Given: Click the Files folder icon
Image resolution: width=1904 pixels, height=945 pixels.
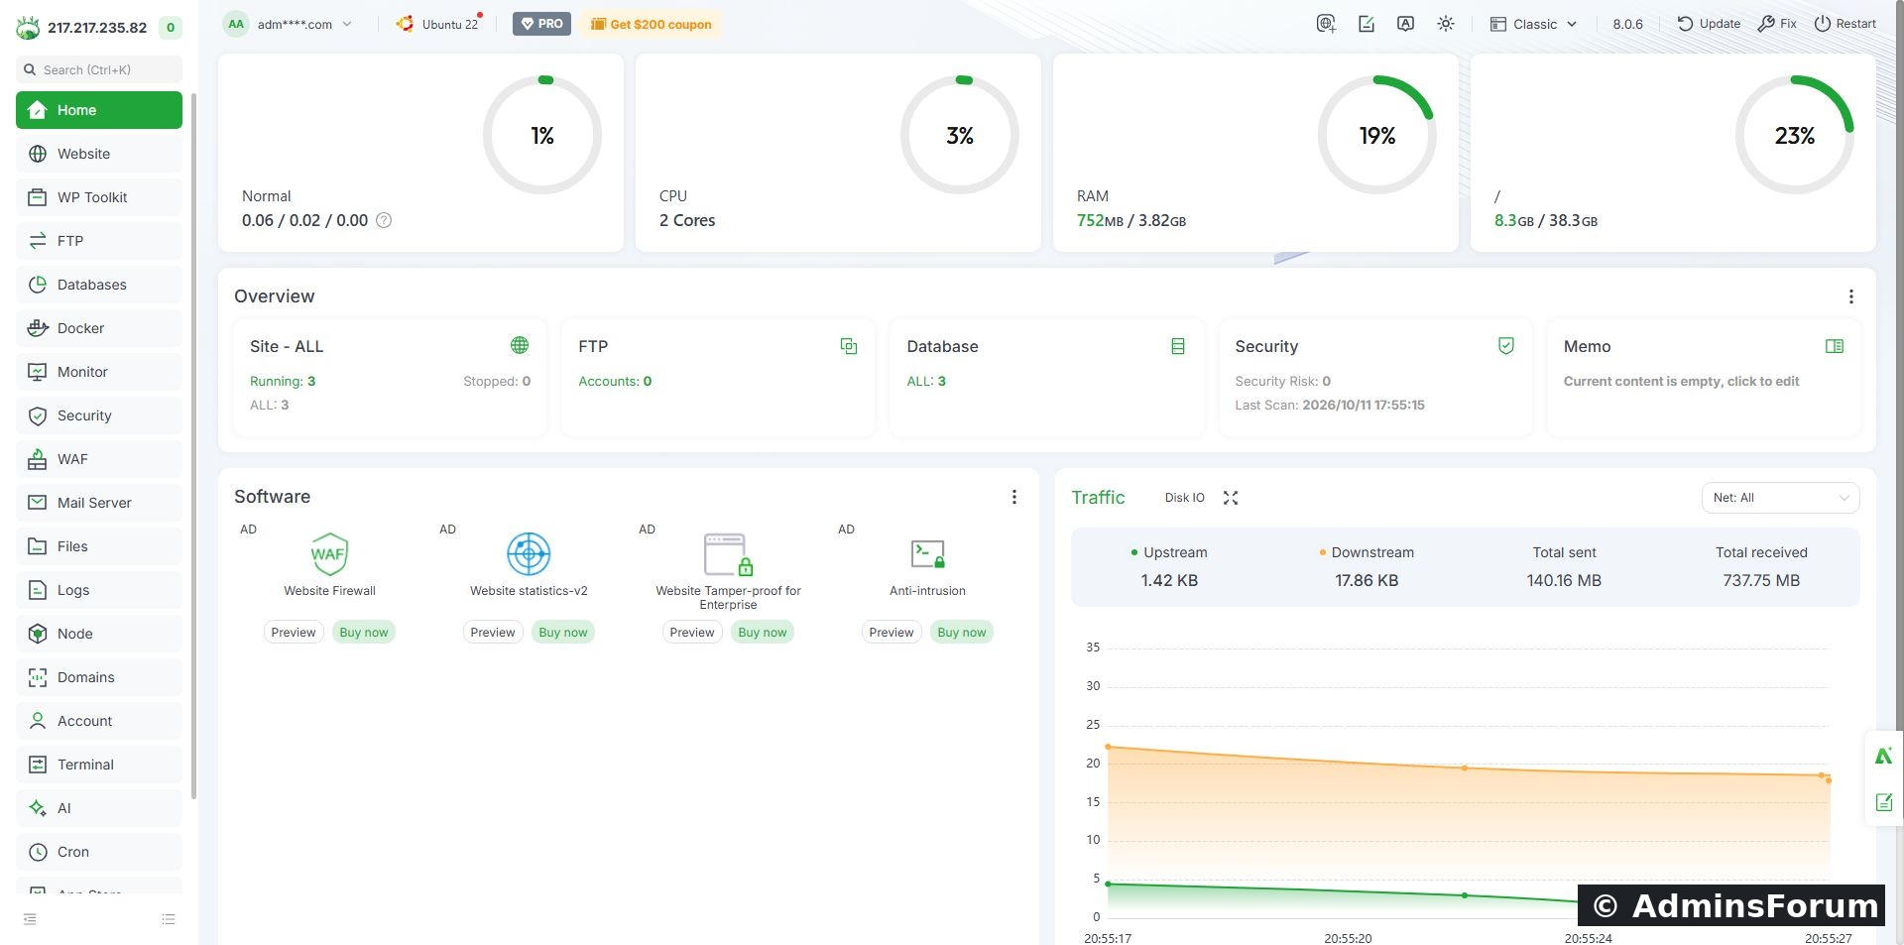Looking at the screenshot, I should pyautogui.click(x=38, y=546).
